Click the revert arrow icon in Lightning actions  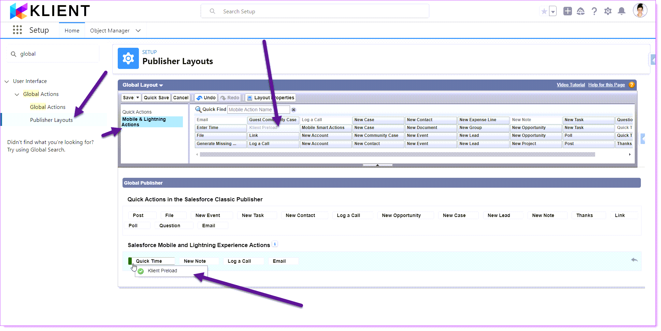point(634,260)
